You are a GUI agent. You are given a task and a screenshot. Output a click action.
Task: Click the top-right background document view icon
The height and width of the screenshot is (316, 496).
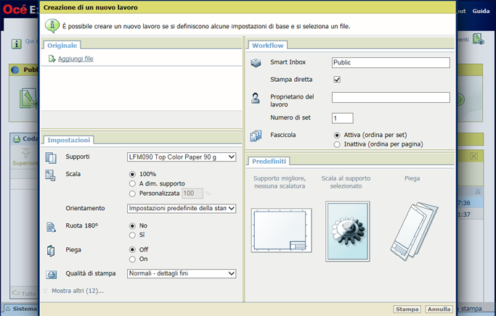tap(479, 39)
